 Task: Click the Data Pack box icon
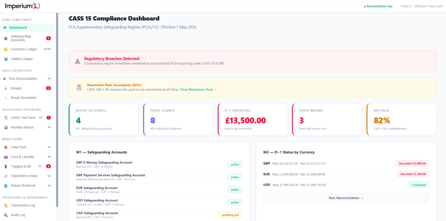6,147
